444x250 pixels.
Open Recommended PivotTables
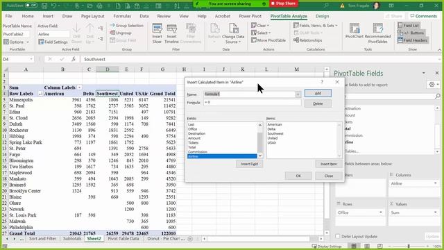(x=377, y=33)
